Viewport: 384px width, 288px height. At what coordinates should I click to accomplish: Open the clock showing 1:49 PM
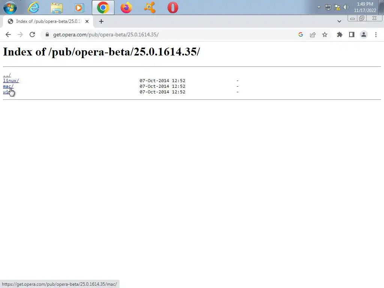[x=365, y=7]
